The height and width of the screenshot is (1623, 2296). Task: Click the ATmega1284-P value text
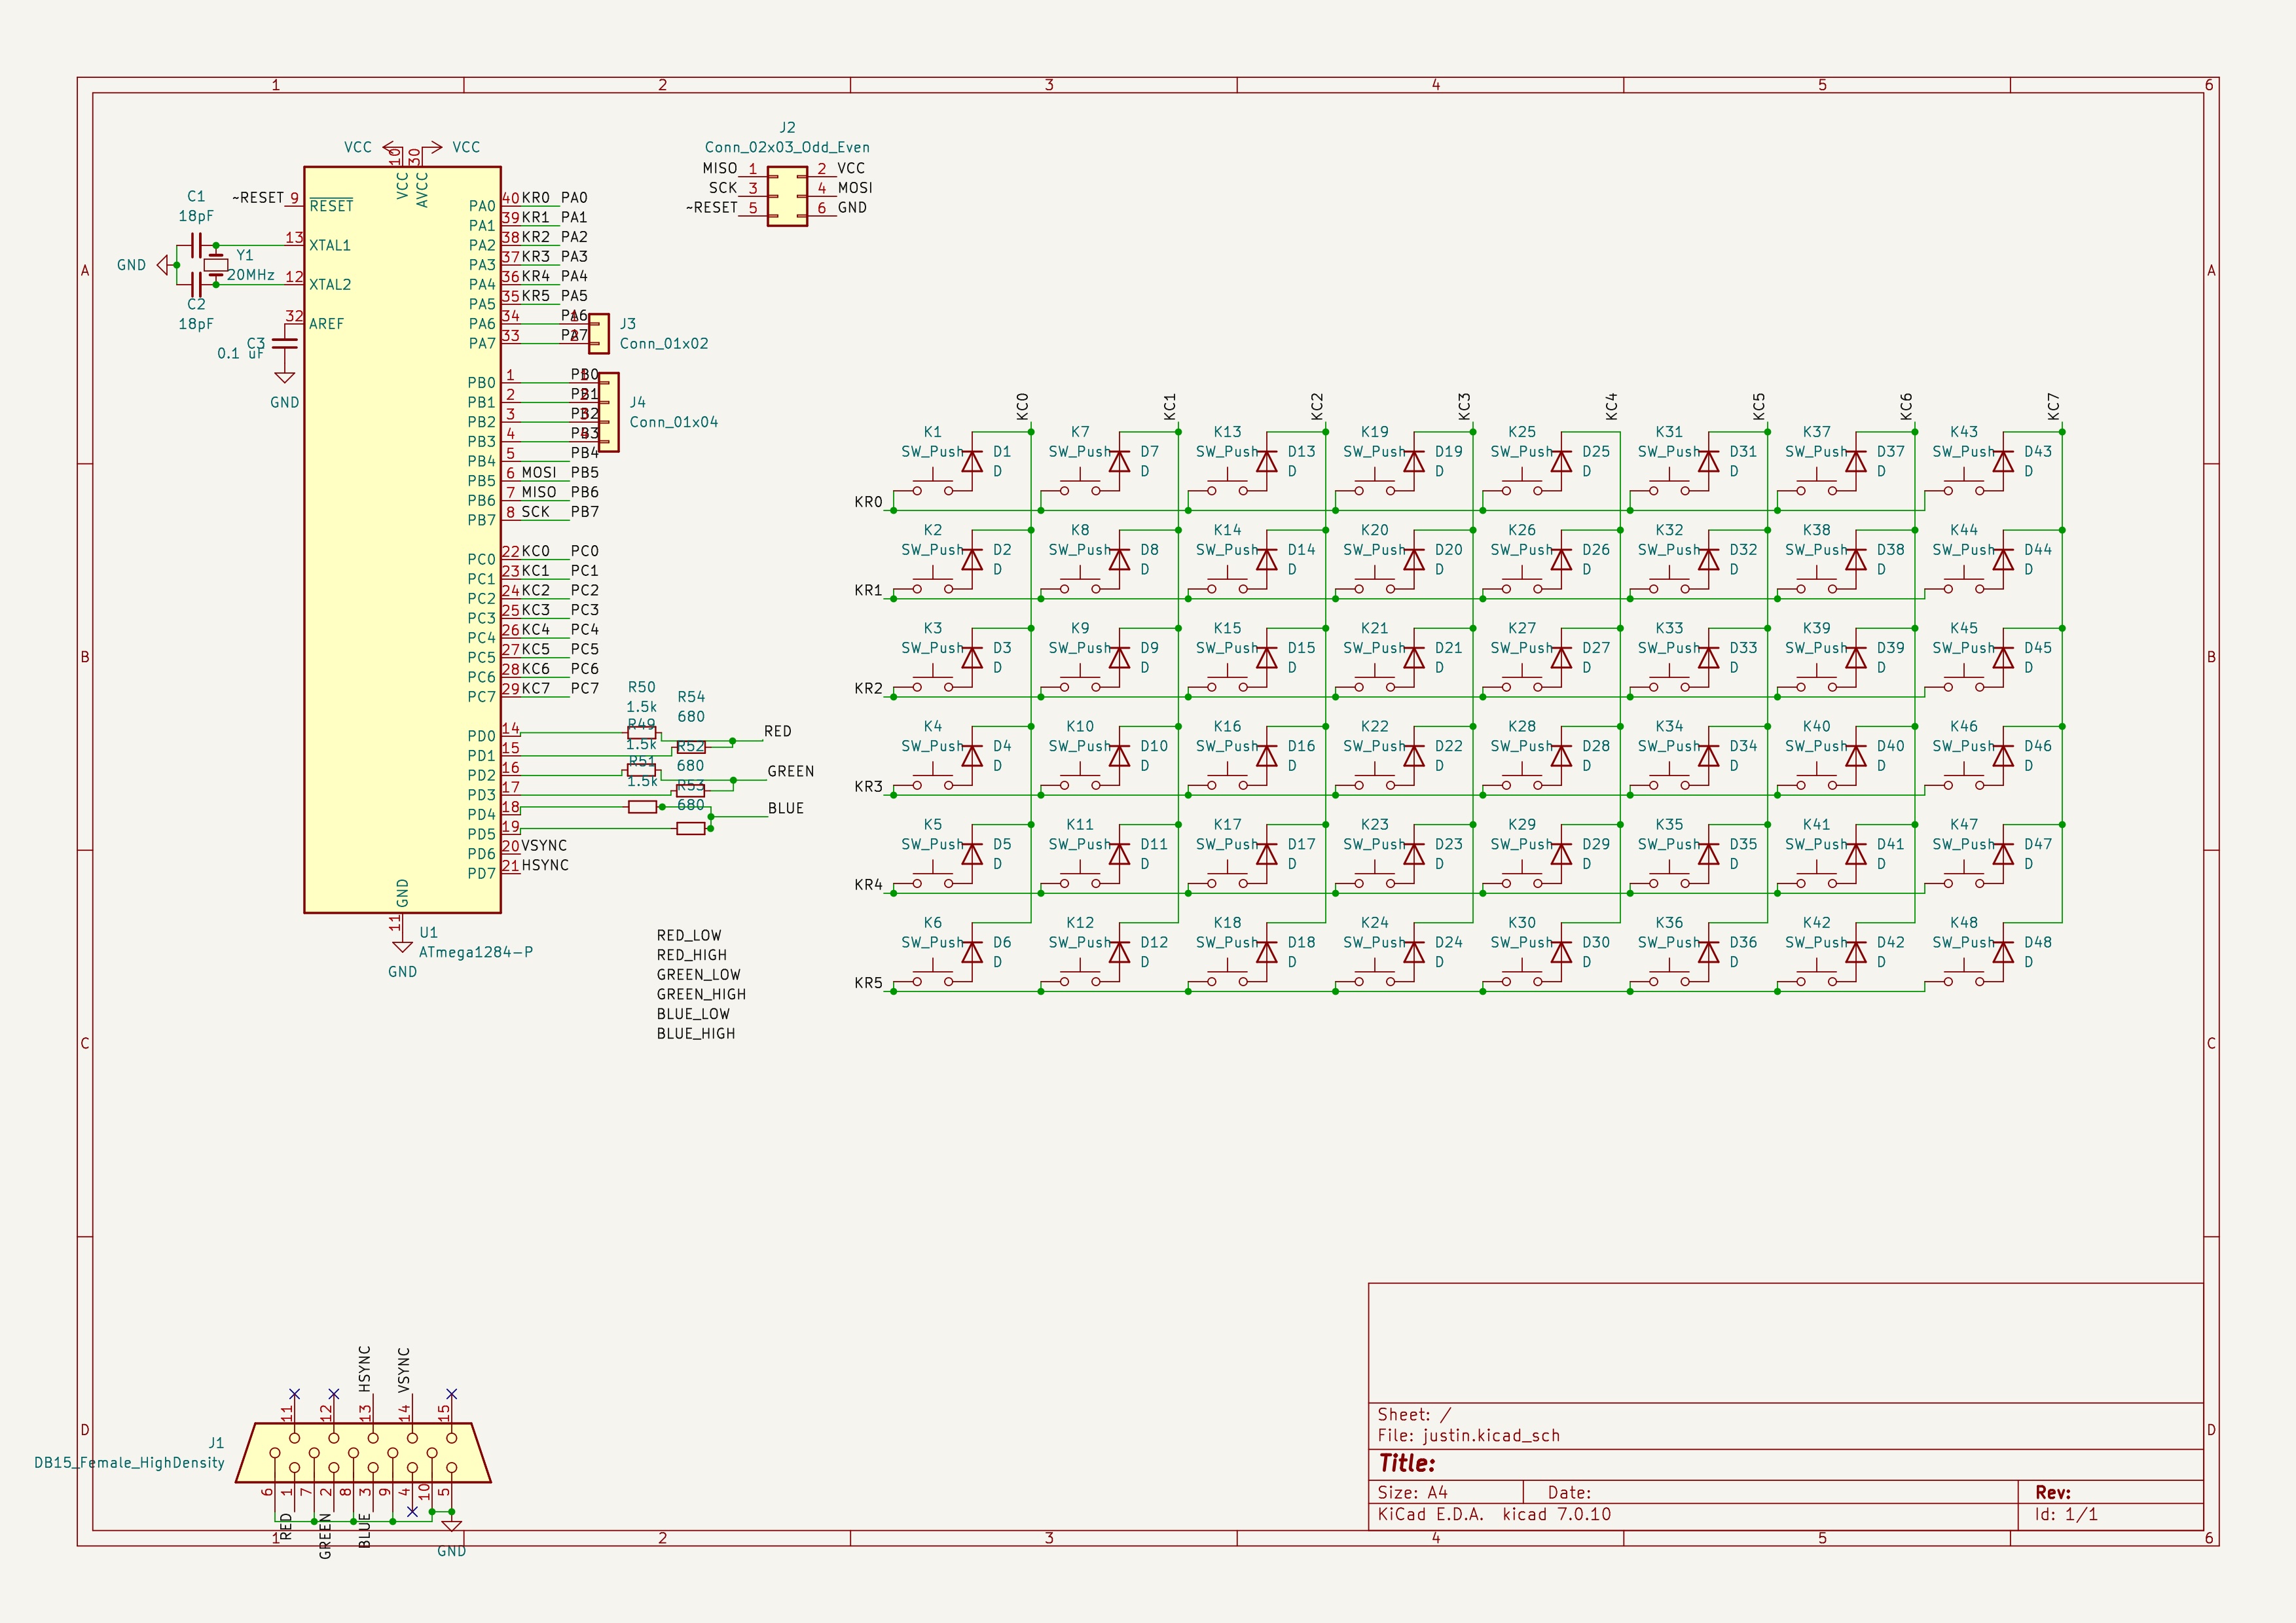[x=475, y=952]
